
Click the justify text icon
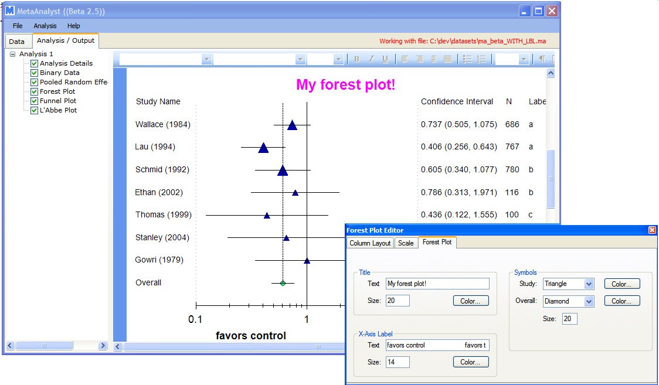[x=448, y=59]
